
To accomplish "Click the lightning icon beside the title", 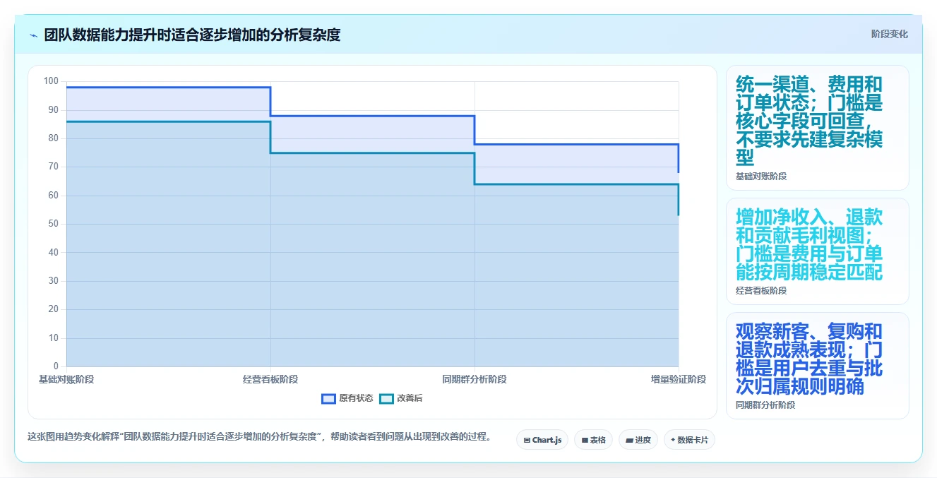I will [34, 35].
